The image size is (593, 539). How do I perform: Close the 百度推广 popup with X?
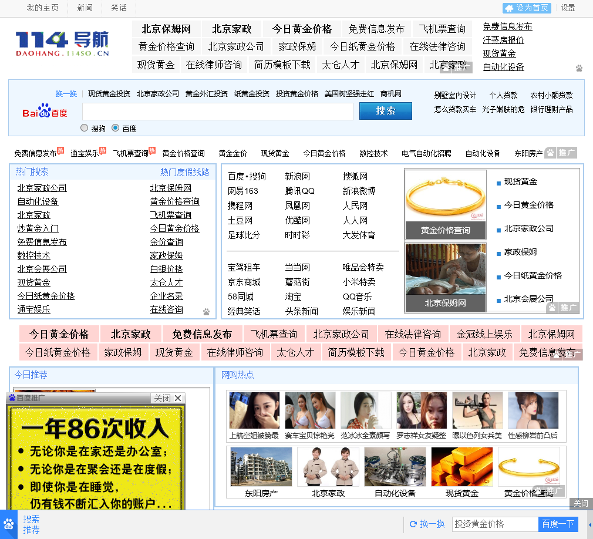pyautogui.click(x=178, y=398)
